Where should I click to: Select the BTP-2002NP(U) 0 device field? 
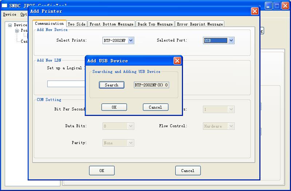pos(151,85)
